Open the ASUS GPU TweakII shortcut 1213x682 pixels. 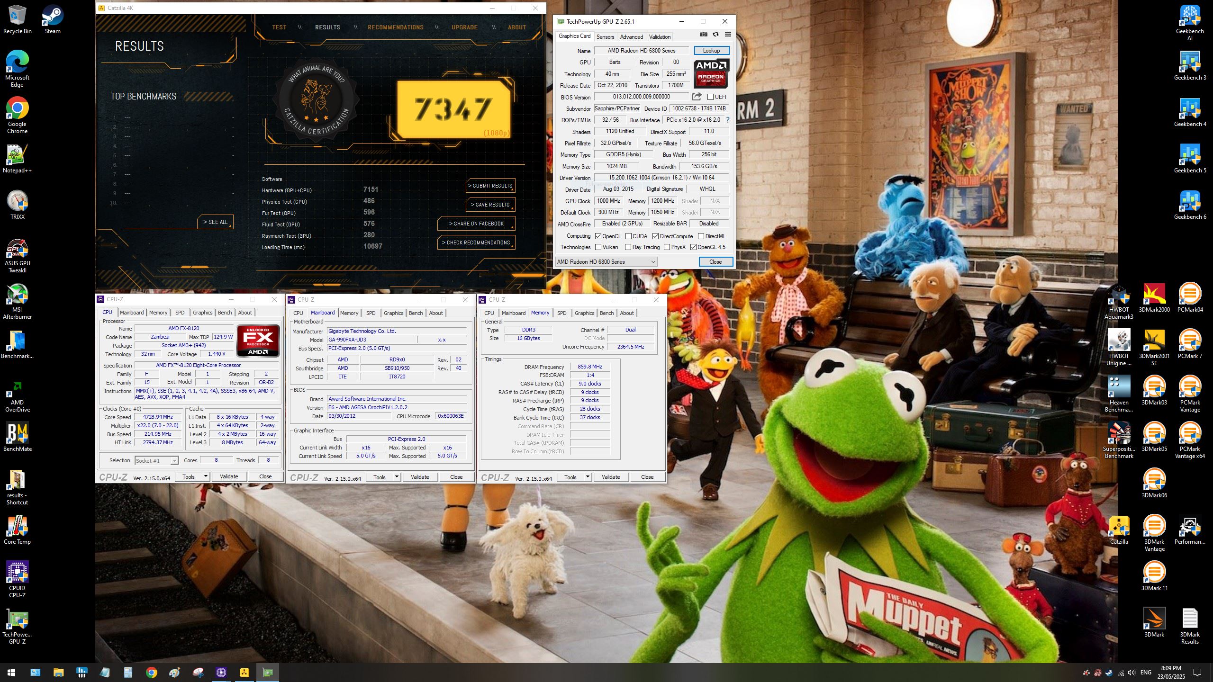(18, 256)
